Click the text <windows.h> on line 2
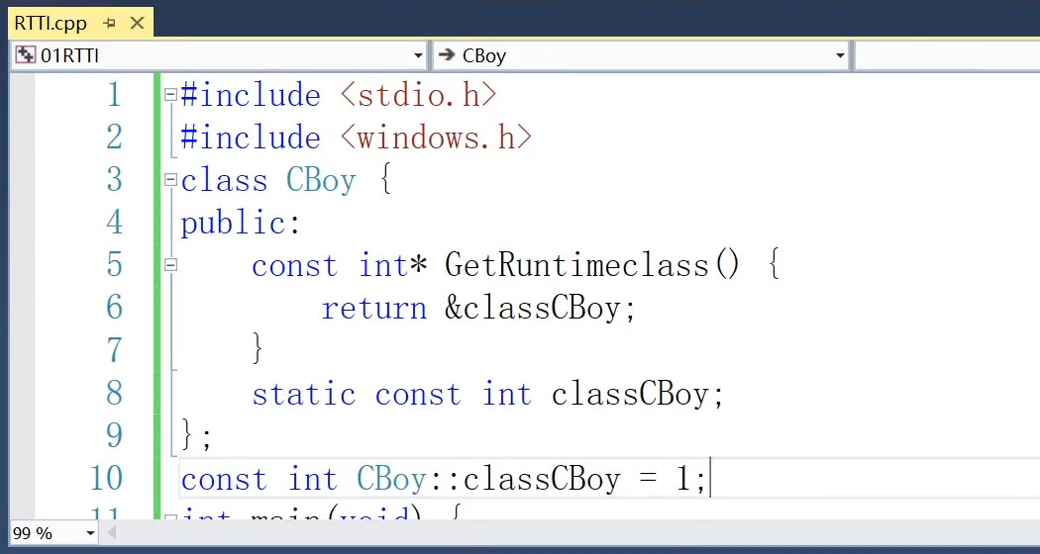 [436, 138]
